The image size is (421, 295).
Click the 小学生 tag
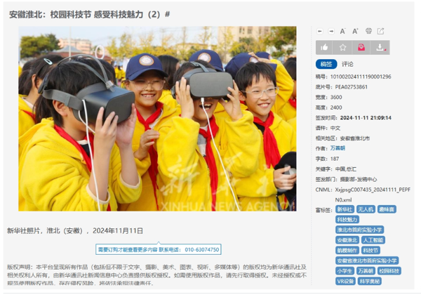pos(345,271)
